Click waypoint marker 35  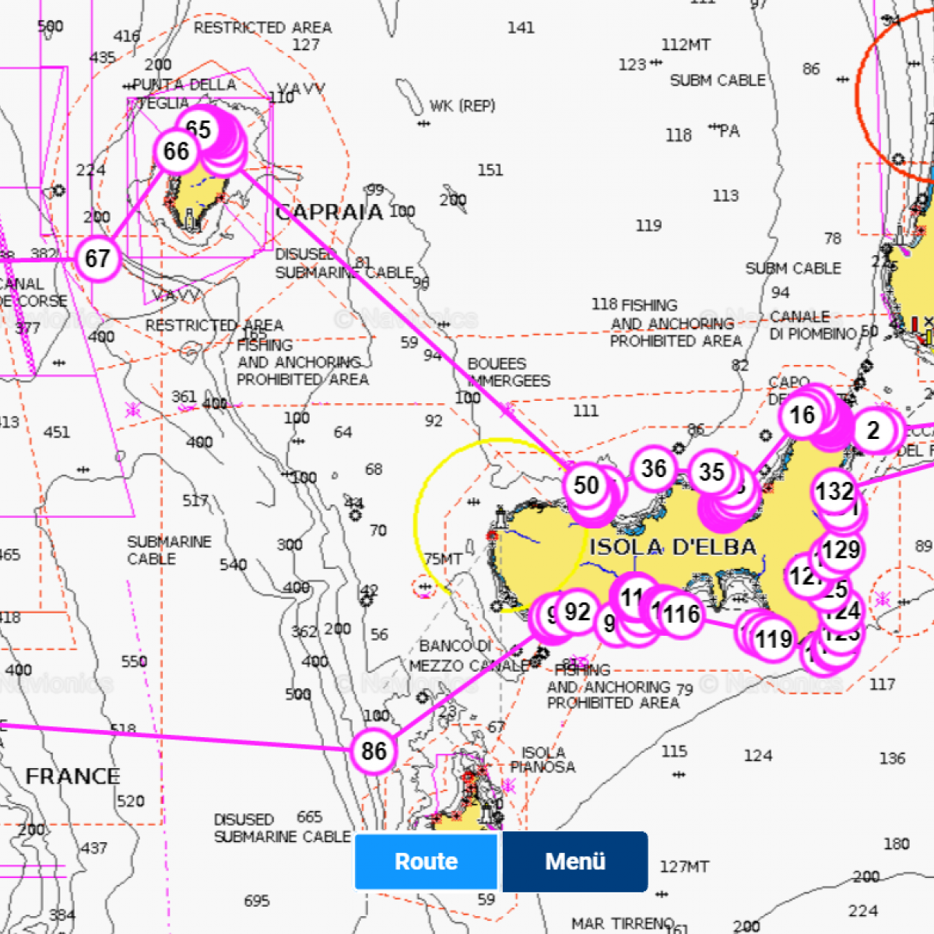pyautogui.click(x=711, y=472)
